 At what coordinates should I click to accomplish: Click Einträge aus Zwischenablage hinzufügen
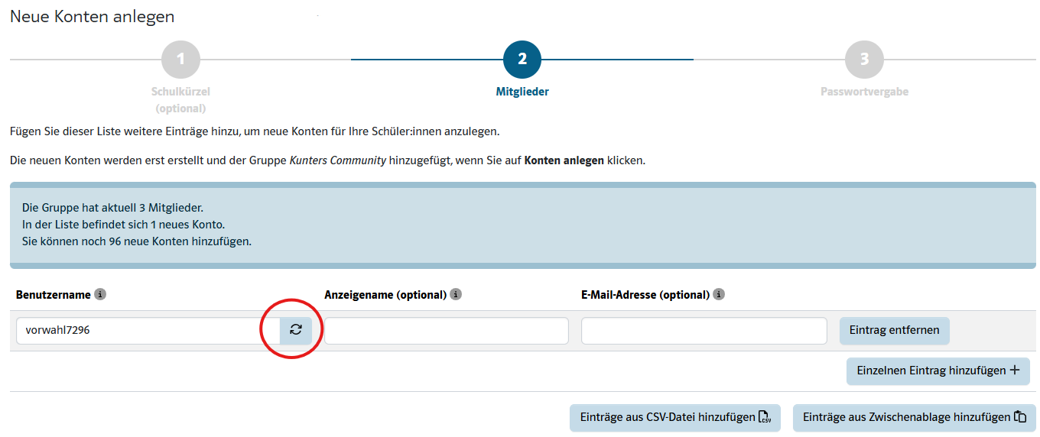point(905,418)
